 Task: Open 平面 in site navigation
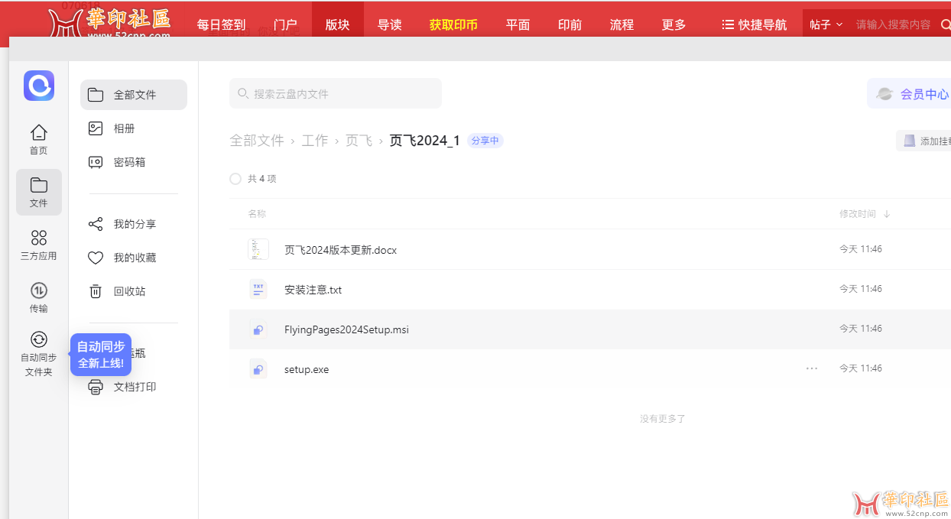point(518,24)
